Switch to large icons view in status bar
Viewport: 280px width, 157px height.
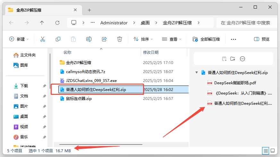click(x=273, y=151)
